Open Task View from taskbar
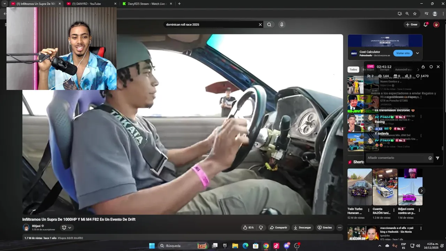 tap(215, 246)
